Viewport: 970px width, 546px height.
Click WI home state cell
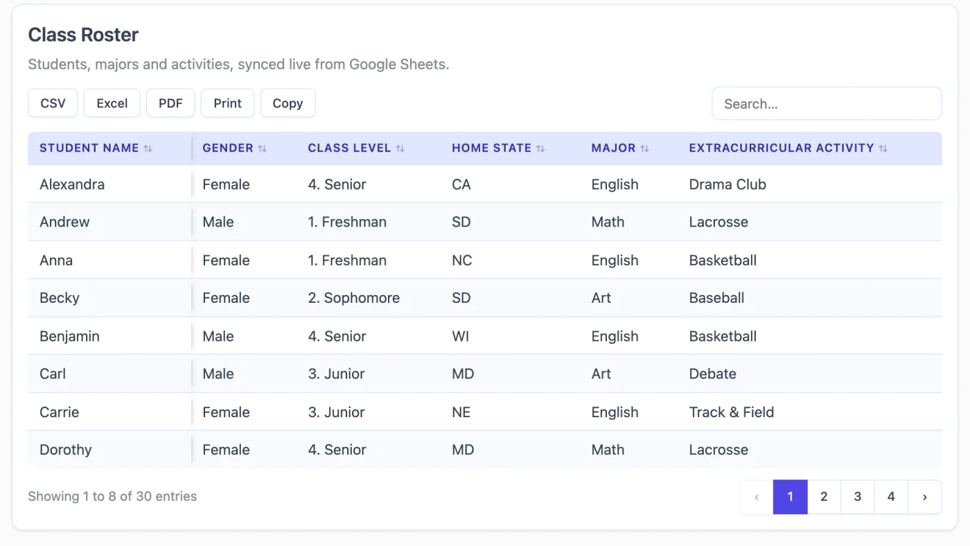[x=461, y=336]
